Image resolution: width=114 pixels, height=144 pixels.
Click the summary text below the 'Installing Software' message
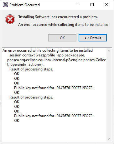[63, 25]
